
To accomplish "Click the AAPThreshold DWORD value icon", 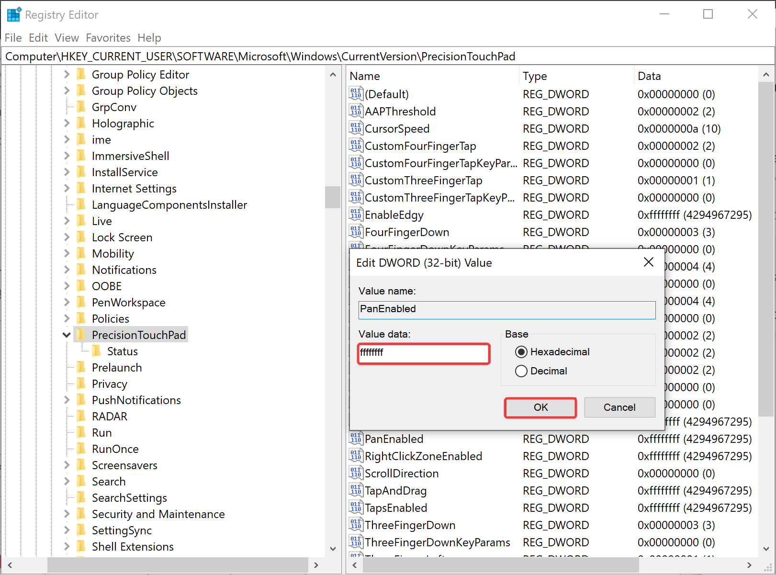I will coord(356,111).
